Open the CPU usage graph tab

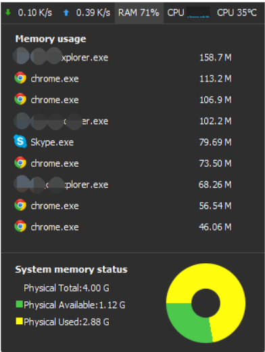point(189,13)
